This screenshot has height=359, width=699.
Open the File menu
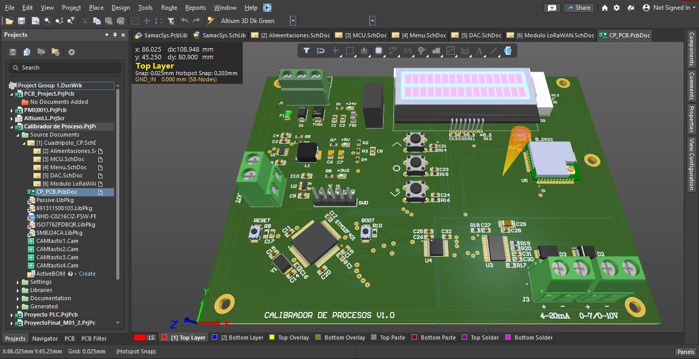[x=10, y=8]
